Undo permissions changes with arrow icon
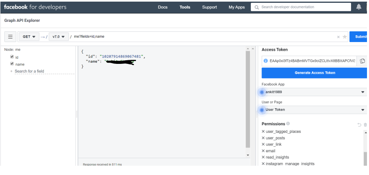The image size is (369, 175). coord(359,125)
